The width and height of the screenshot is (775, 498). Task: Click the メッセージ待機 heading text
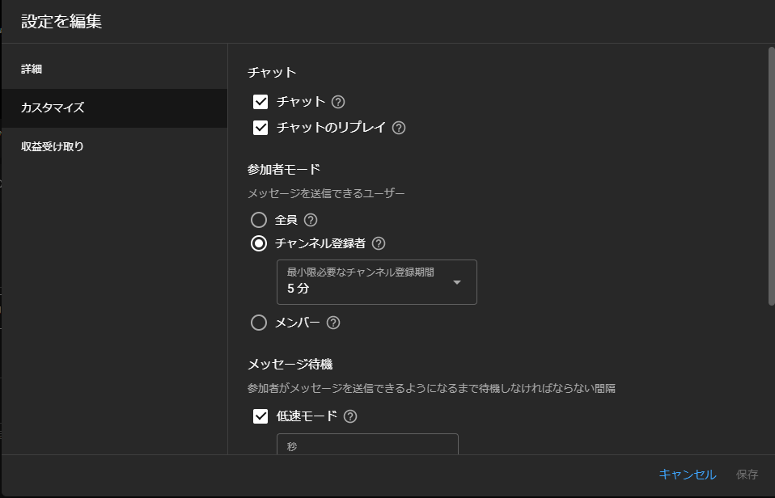[290, 365]
